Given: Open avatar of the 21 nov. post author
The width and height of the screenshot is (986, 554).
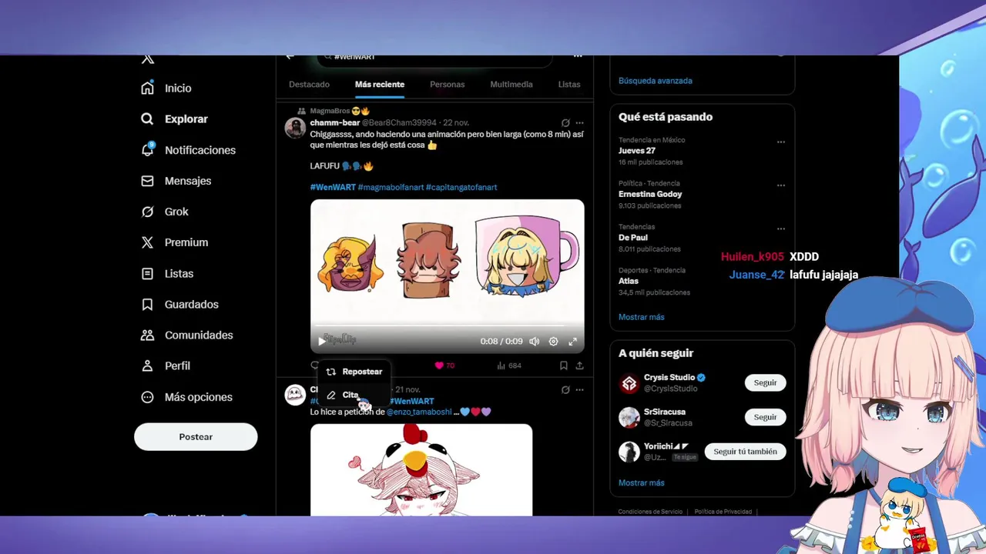Looking at the screenshot, I should coord(295,395).
